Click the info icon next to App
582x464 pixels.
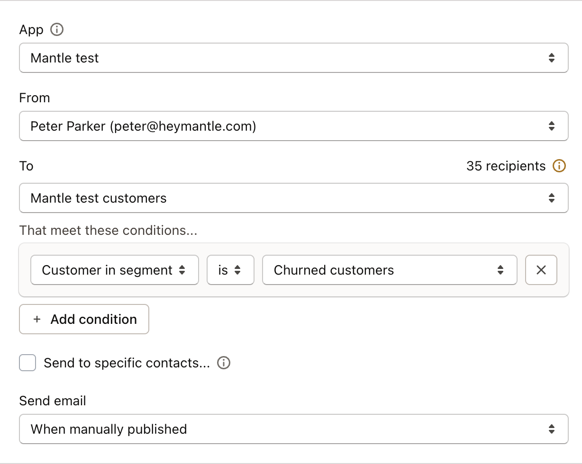click(56, 30)
